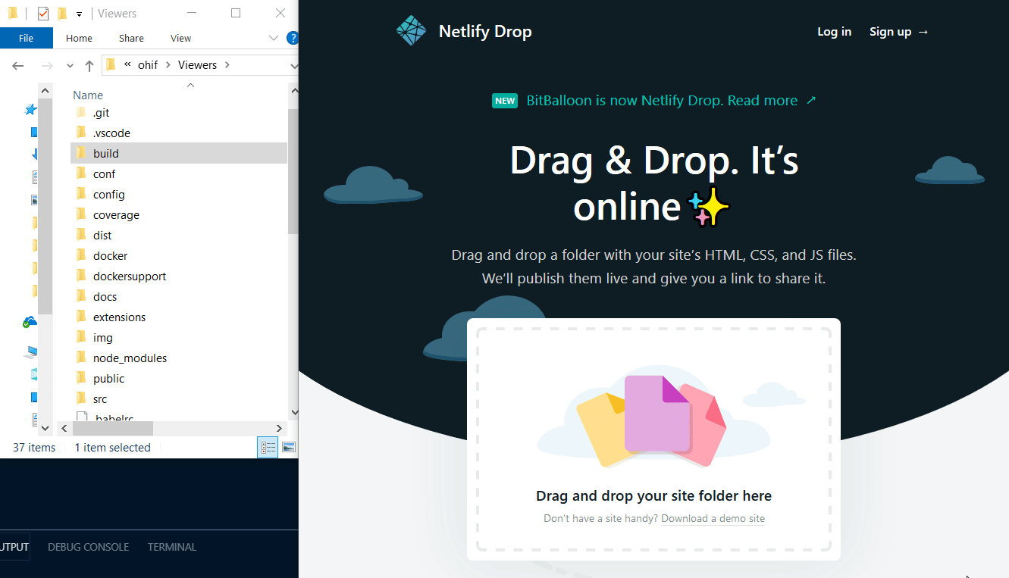Image resolution: width=1009 pixels, height=578 pixels.
Task: Click the Netlify Drop diamond logo
Action: click(412, 30)
